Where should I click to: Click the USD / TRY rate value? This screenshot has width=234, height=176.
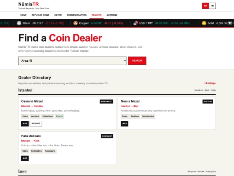[x=162, y=23]
